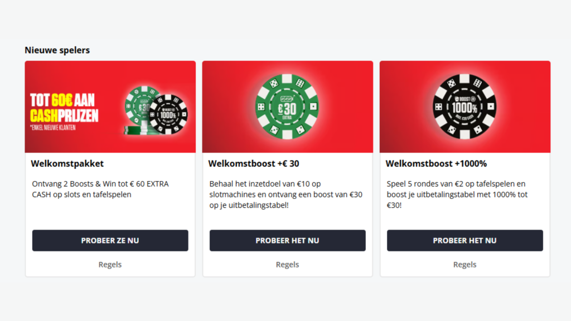Select the Nieuwe spelers section heading
The width and height of the screenshot is (571, 321).
pyautogui.click(x=57, y=50)
